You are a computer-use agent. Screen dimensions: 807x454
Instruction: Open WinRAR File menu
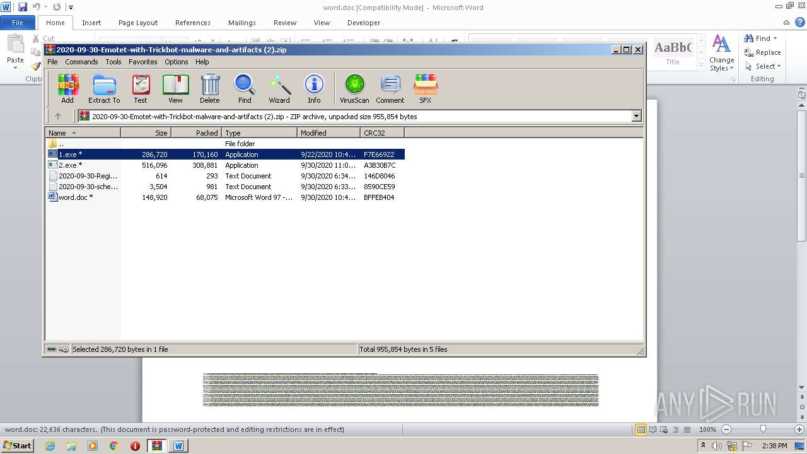[52, 62]
